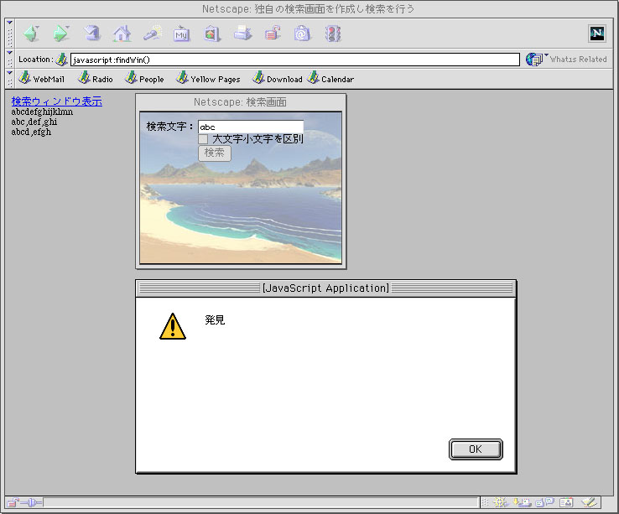Collapse the navigation toolbar triangle

tap(10, 23)
